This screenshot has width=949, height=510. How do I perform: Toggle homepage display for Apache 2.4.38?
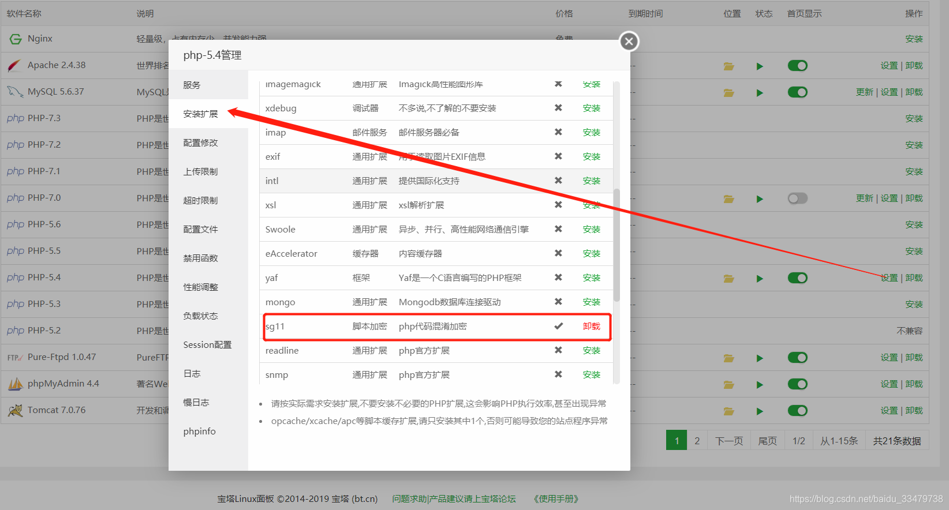[x=798, y=66]
